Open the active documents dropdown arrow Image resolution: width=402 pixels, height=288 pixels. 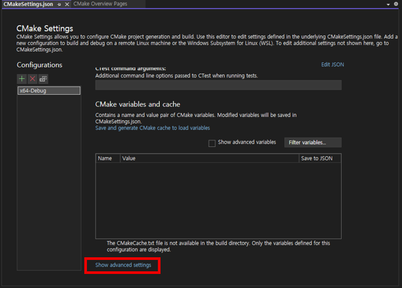(388, 4)
